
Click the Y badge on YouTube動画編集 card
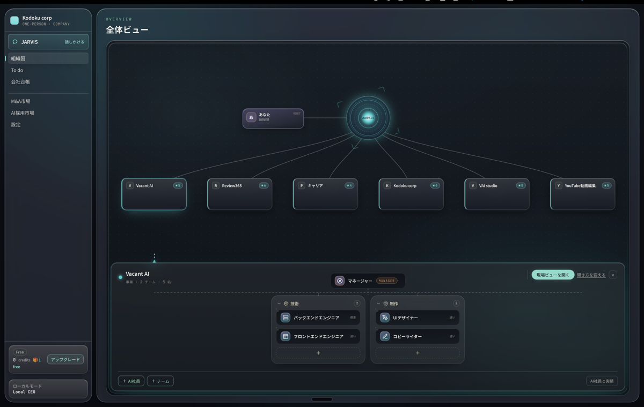click(559, 186)
